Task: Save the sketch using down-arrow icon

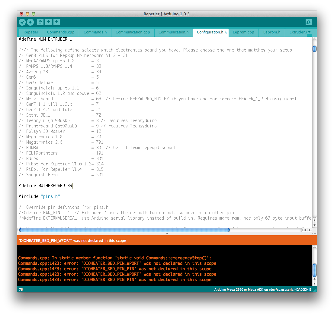Action: pyautogui.click(x=56, y=22)
